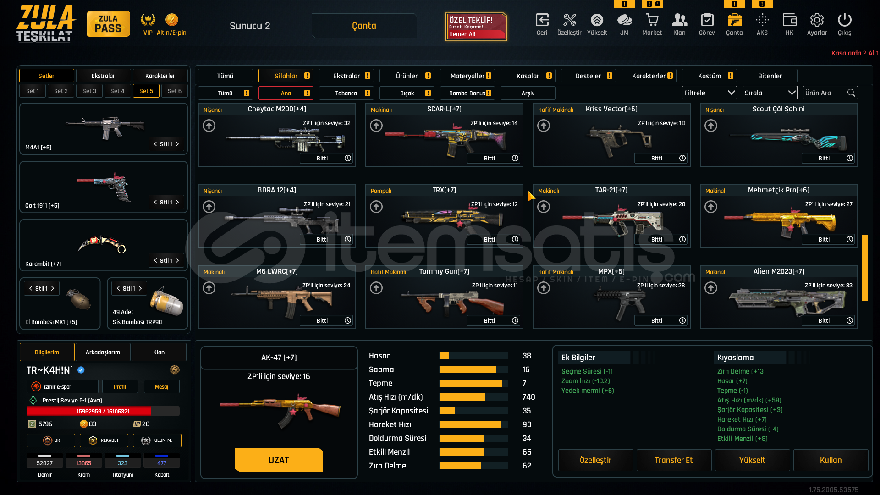The width and height of the screenshot is (880, 495).
Task: Open the Klan members icon
Action: tap(679, 20)
